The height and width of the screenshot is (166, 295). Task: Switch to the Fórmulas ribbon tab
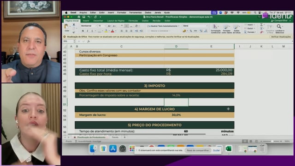click(x=133, y=21)
